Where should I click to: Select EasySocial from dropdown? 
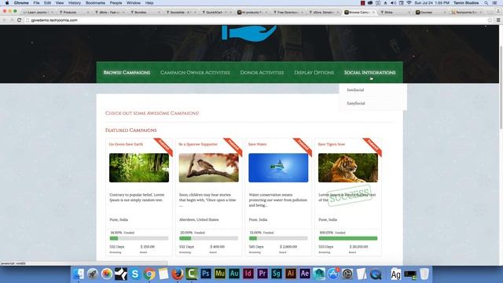tap(356, 103)
